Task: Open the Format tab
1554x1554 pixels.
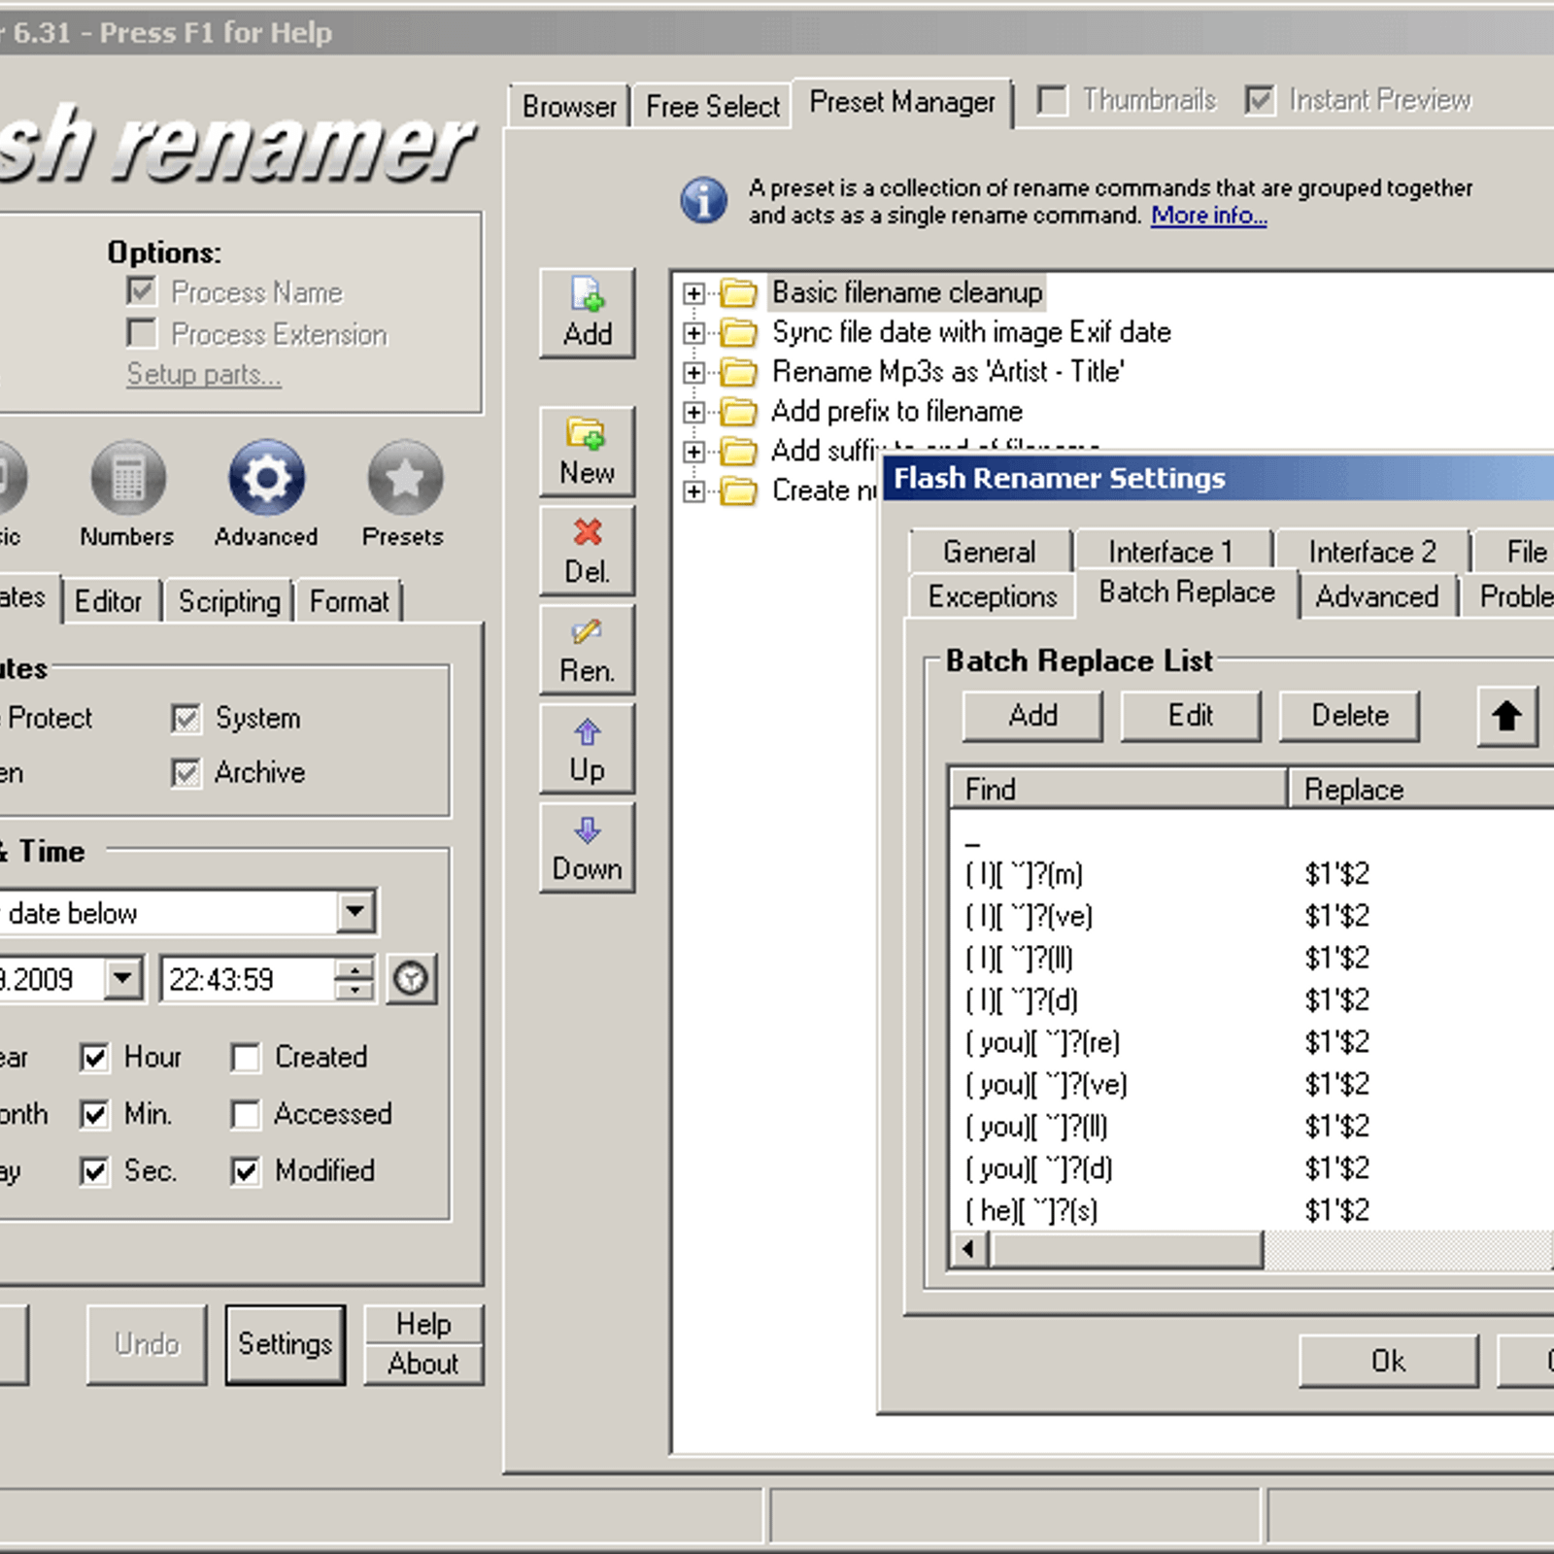Action: point(350,601)
